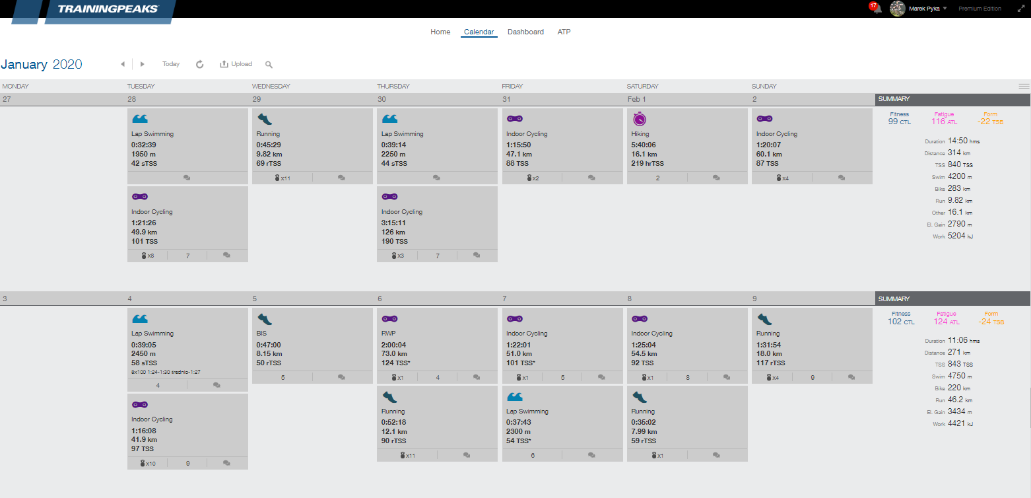1031x498 pixels.
Task: Click the stopwatch icon on Hiking workout
Action: [639, 119]
